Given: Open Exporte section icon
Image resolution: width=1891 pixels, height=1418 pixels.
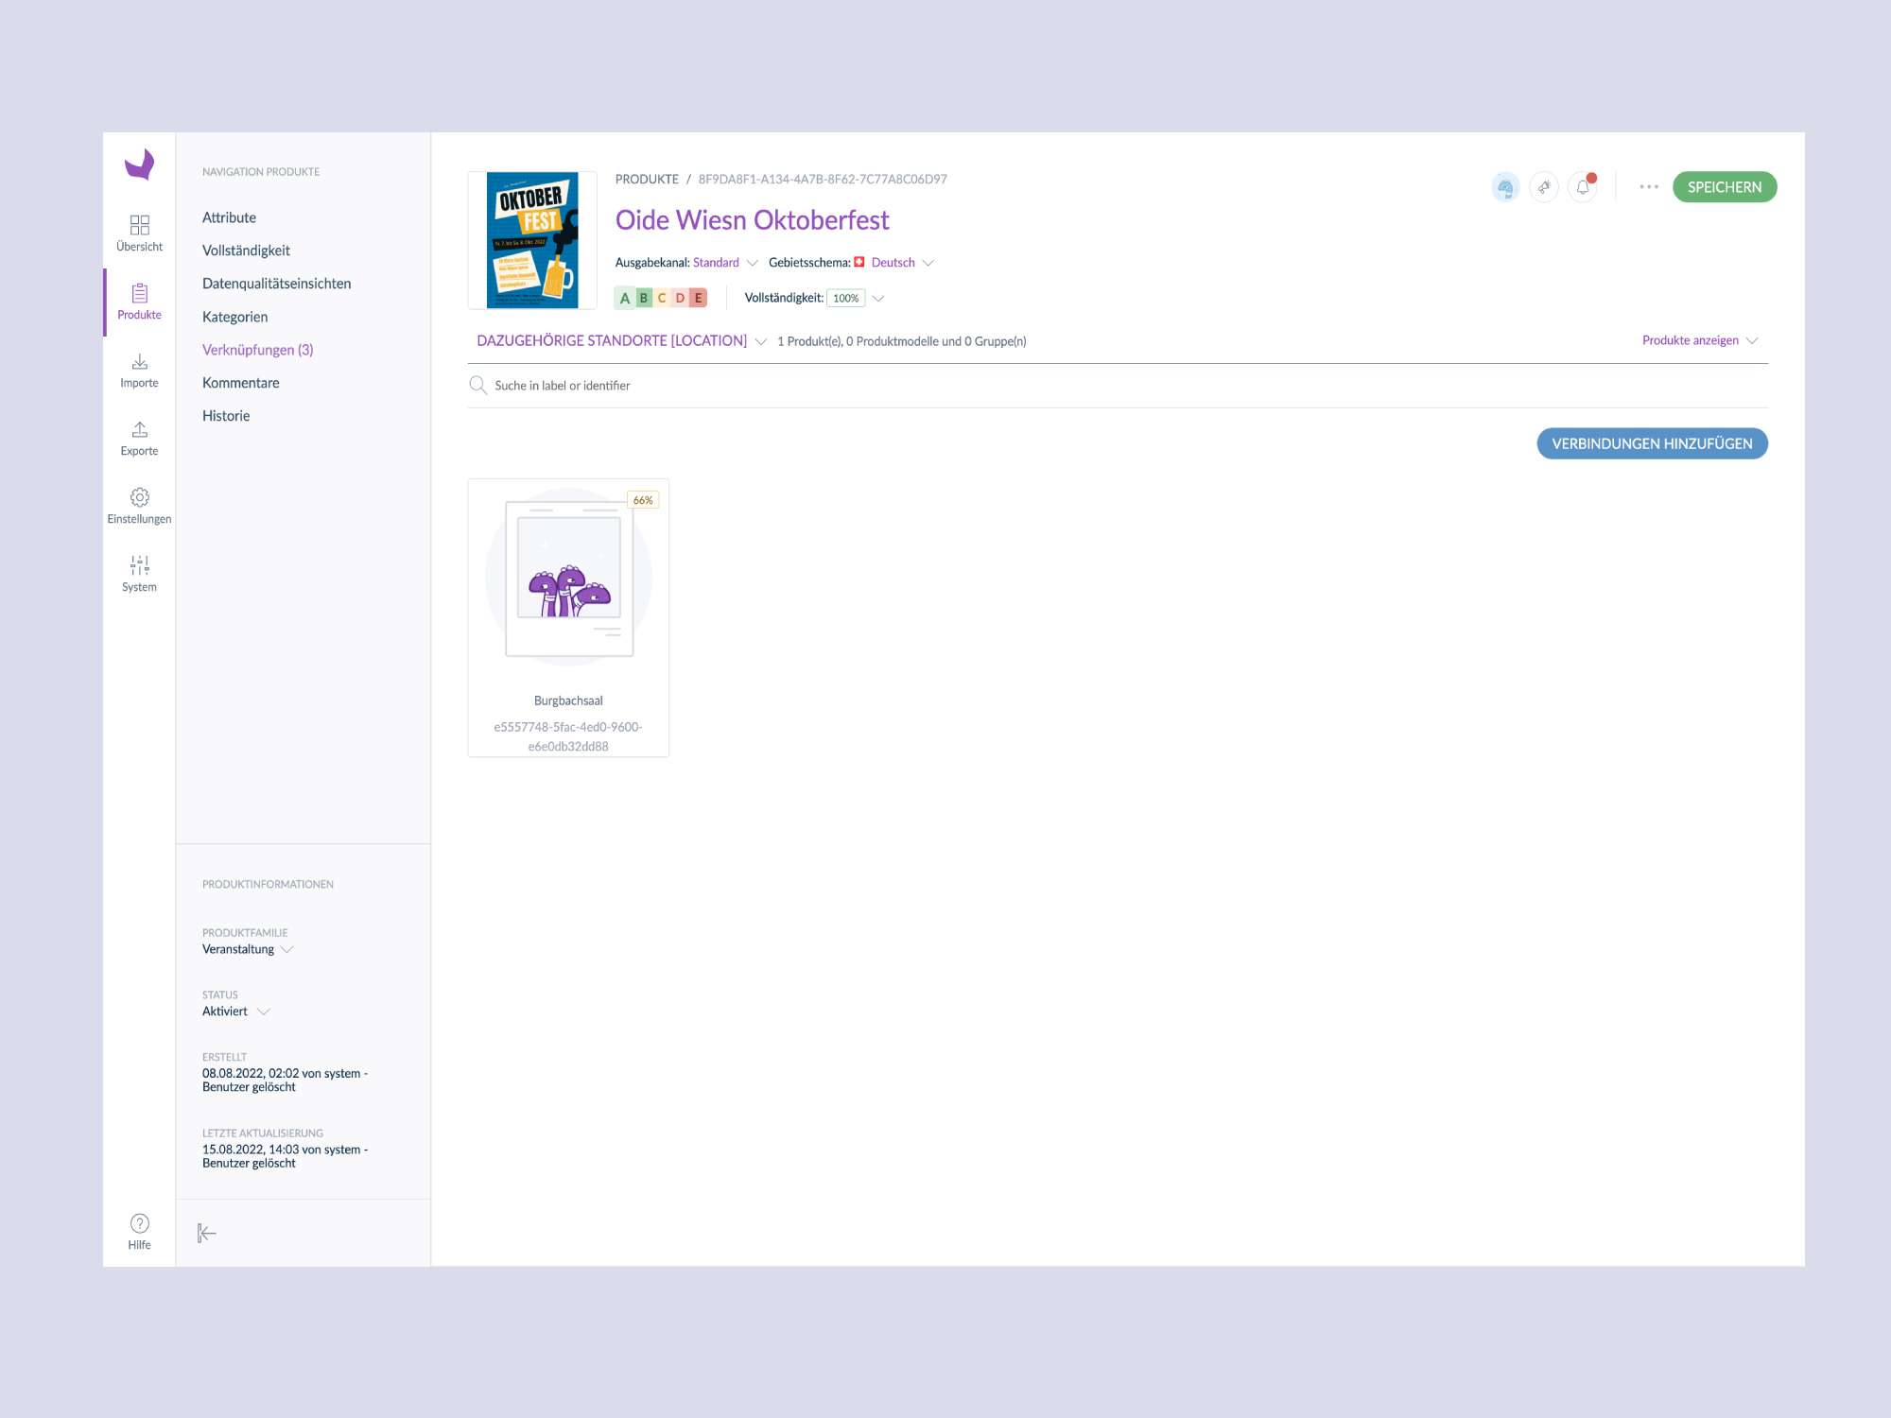Looking at the screenshot, I should tap(139, 438).
